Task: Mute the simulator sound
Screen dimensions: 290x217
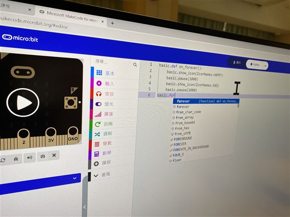Action: pos(29,157)
